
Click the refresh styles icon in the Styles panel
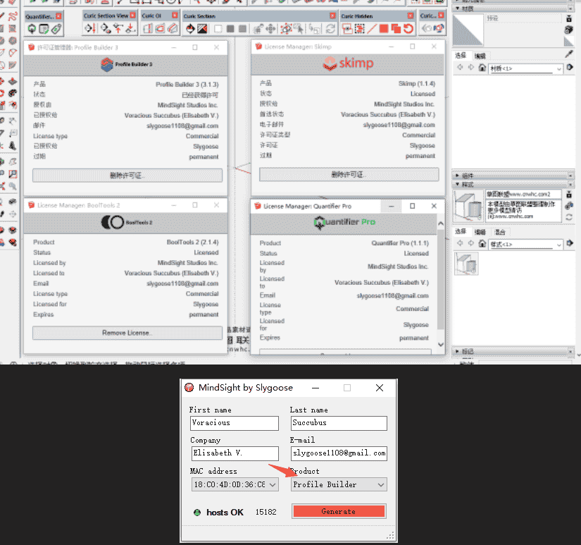569,217
